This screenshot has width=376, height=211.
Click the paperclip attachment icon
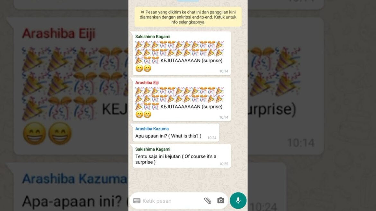click(208, 200)
